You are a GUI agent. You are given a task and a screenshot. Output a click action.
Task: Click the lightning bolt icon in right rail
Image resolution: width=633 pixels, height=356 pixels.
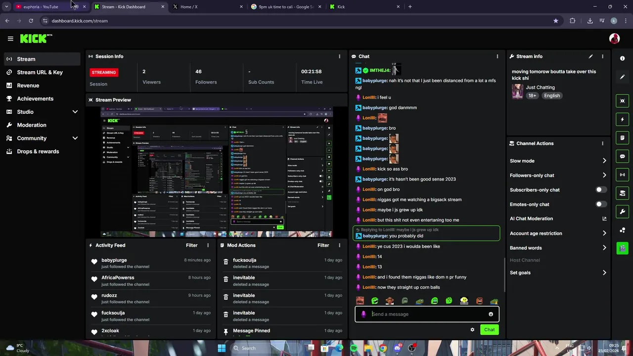pyautogui.click(x=622, y=119)
